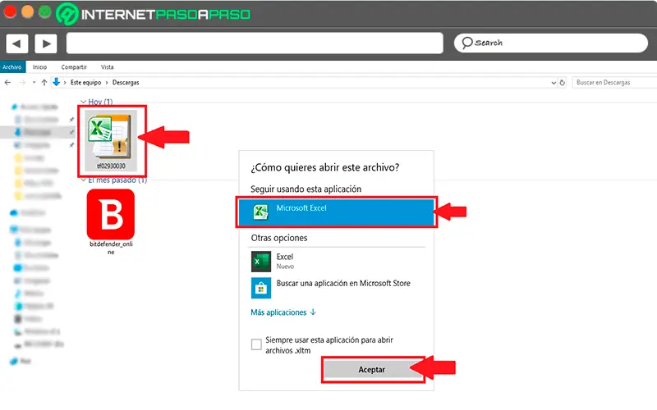The width and height of the screenshot is (657, 410).
Task: Collapse the El mes pasado (1) group
Action: (x=84, y=180)
